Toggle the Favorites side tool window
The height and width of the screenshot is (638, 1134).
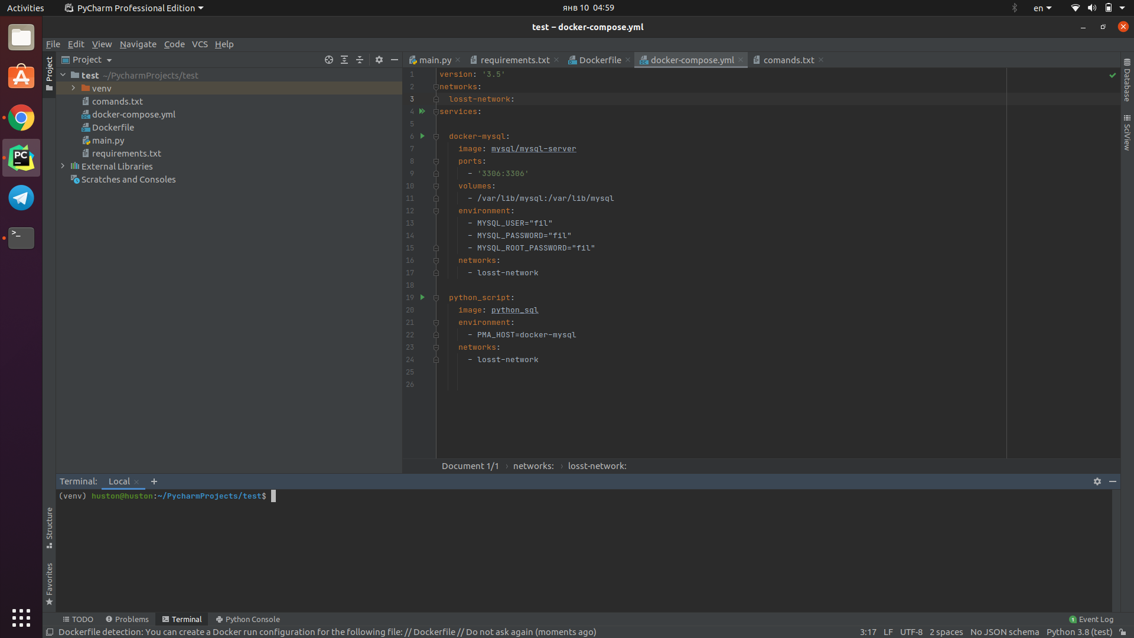click(49, 584)
